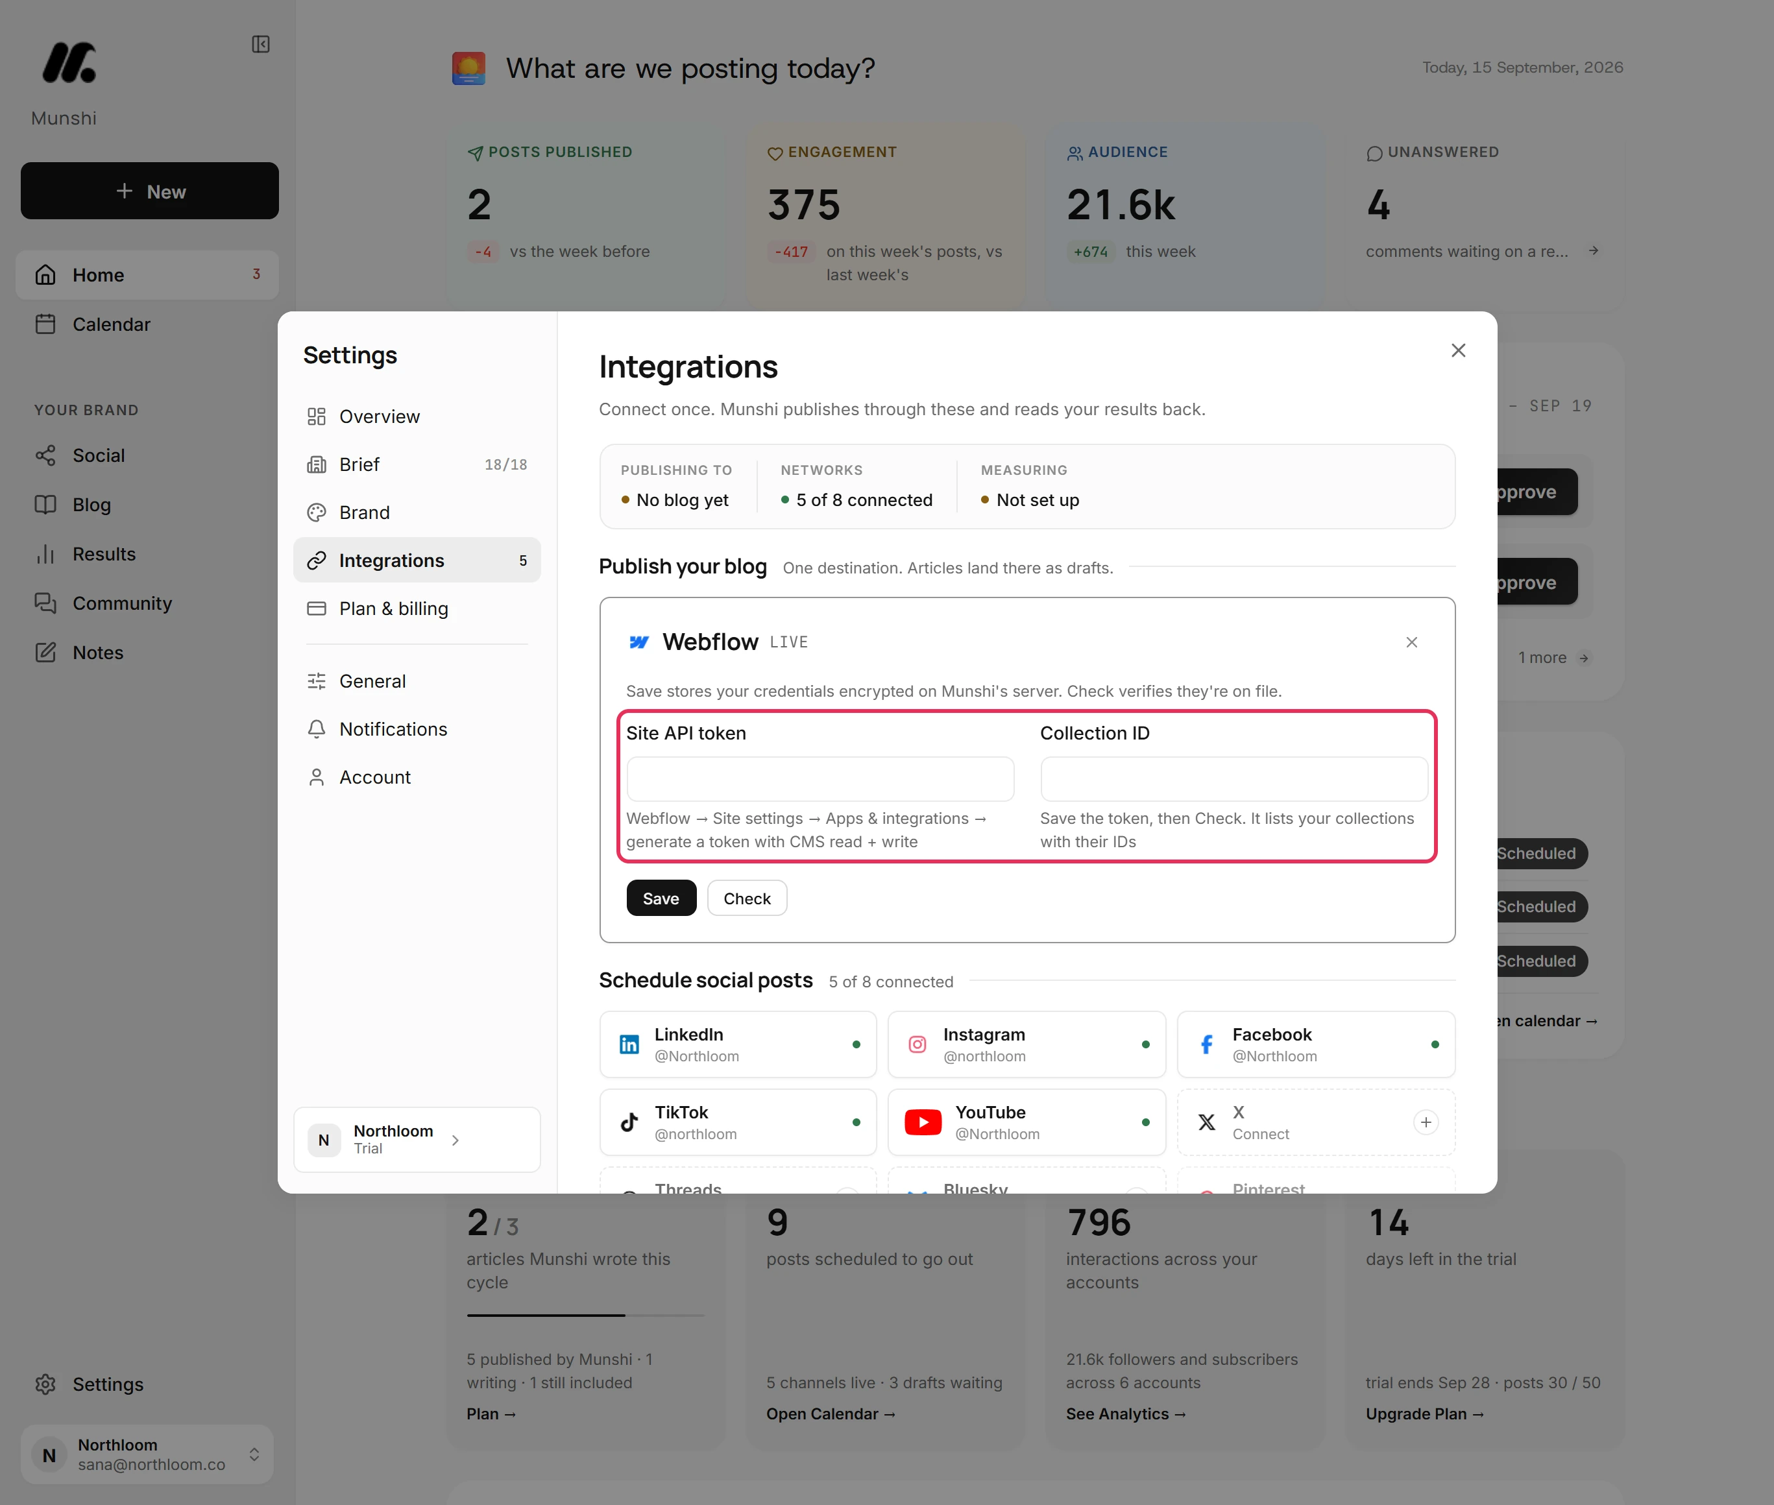Expand the Northloom Trial workspace chevron
The image size is (1774, 1505).
456,1140
